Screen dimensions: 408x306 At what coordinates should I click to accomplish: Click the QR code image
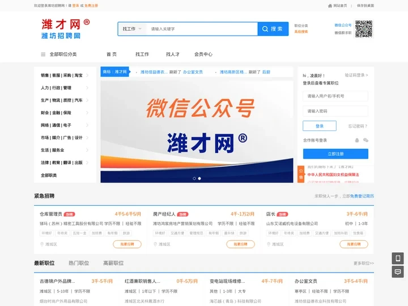pos(364,29)
